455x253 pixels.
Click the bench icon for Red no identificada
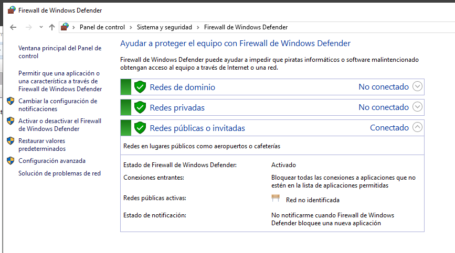click(x=276, y=199)
